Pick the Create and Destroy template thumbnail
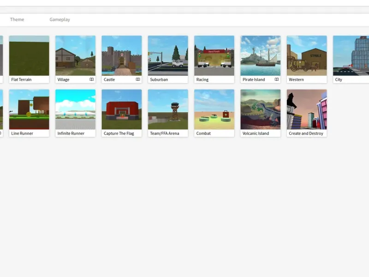This screenshot has height=277, width=369. [x=307, y=109]
